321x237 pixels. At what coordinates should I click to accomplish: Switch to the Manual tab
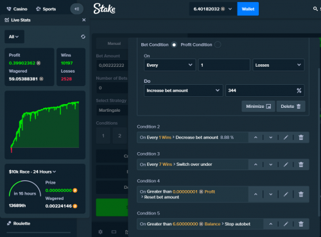[114, 44]
